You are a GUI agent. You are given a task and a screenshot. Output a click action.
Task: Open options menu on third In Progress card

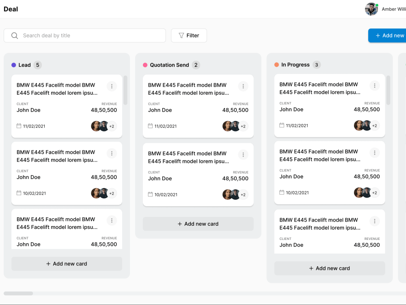coord(374,221)
